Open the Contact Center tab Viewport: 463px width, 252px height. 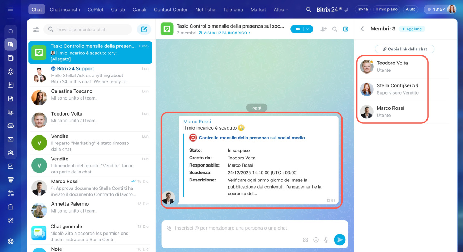pos(171,10)
